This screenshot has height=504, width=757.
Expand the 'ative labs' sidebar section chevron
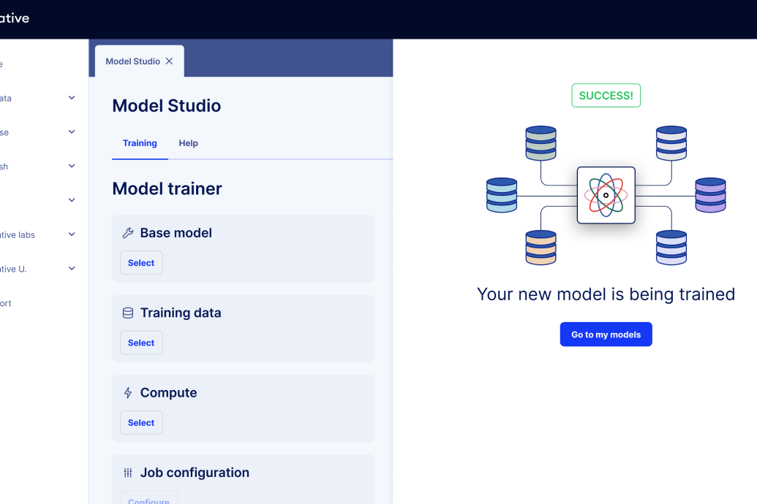pyautogui.click(x=72, y=234)
